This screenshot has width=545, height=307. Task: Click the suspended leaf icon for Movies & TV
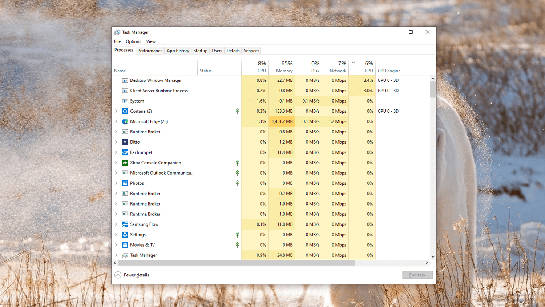coord(237,245)
